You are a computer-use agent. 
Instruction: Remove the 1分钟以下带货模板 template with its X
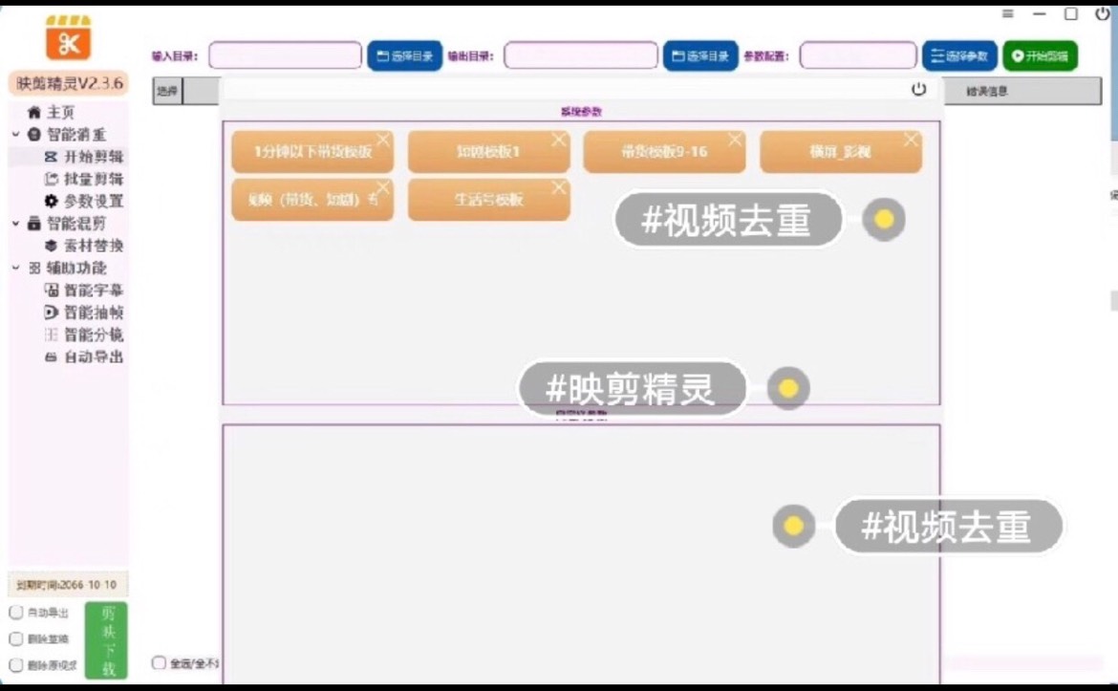point(383,140)
